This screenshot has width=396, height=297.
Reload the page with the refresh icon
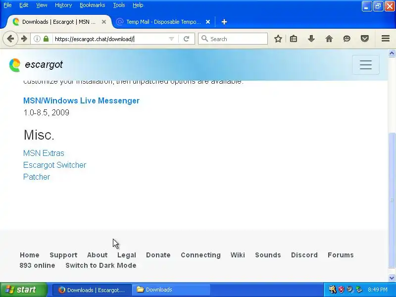[187, 39]
